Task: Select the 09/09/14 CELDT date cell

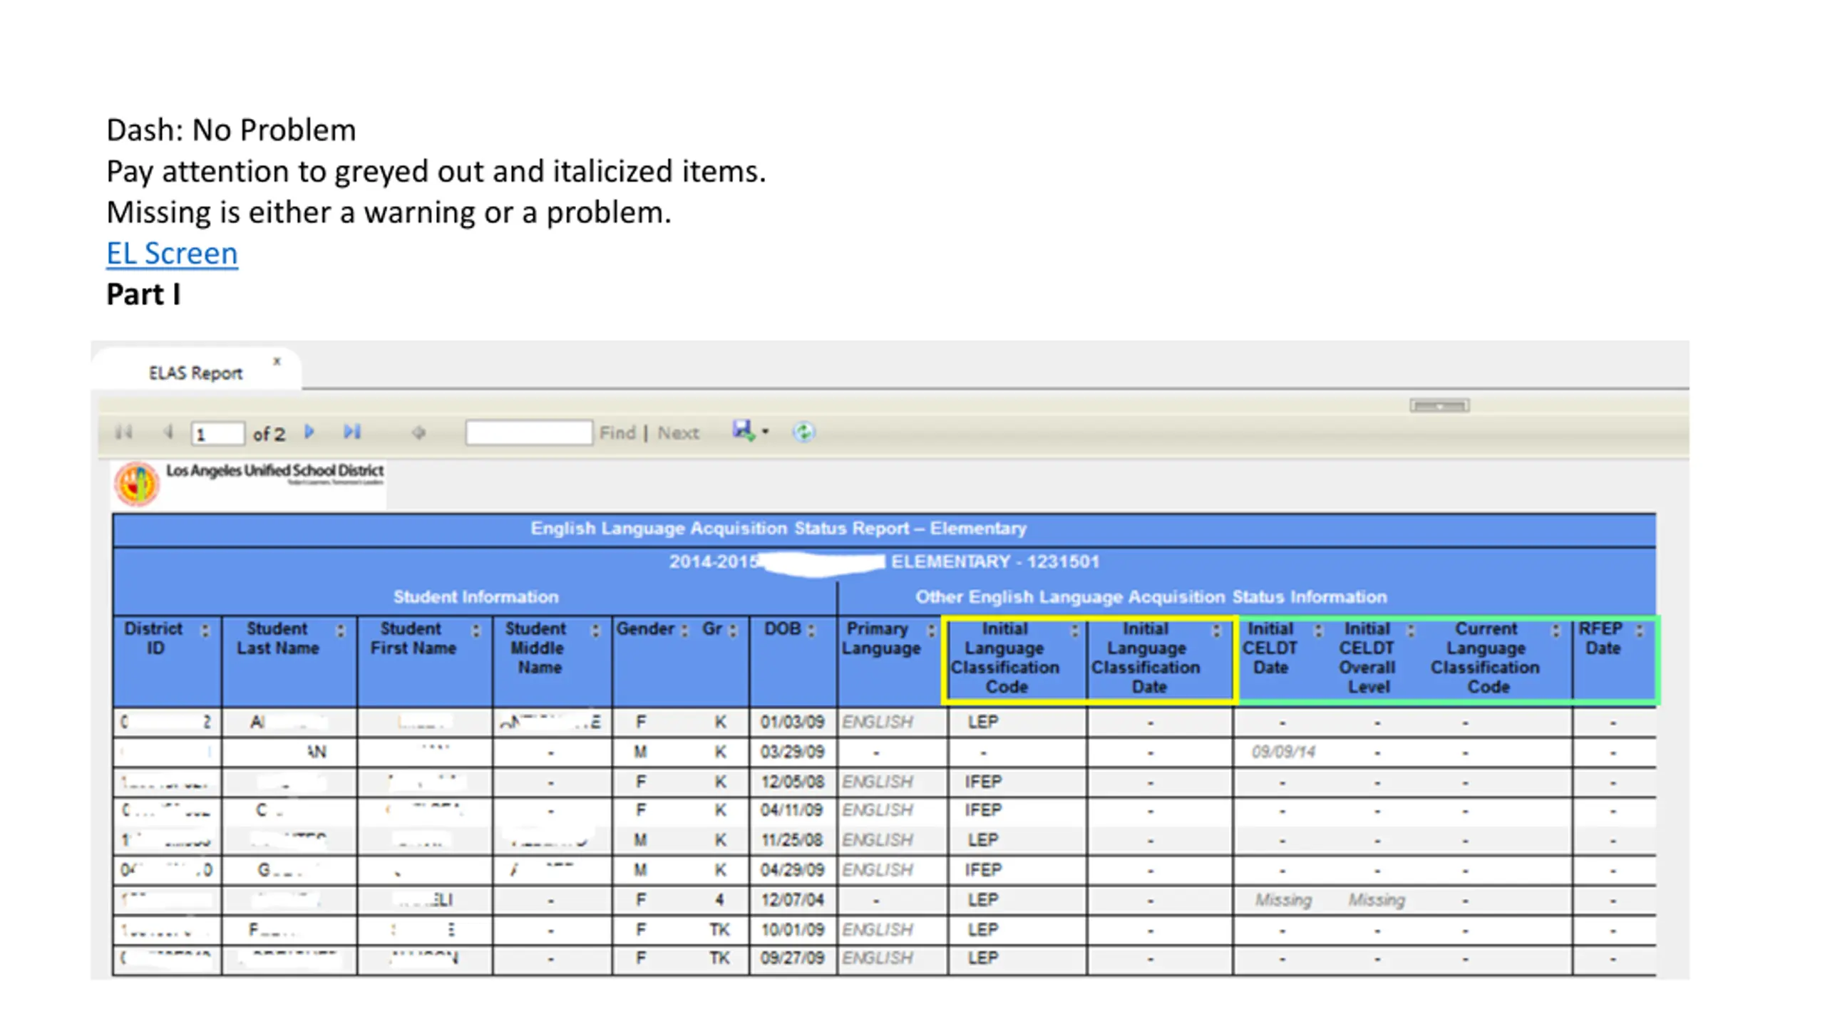Action: pos(1283,752)
